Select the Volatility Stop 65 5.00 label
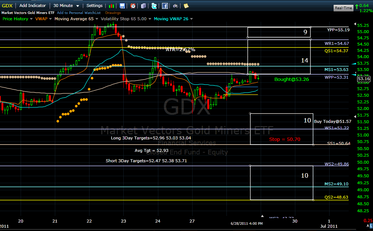 point(124,19)
